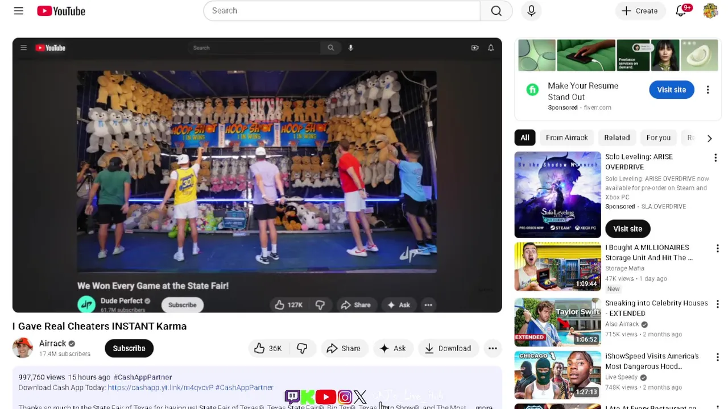Open the YouTube guide hamburger menu

[x=19, y=11]
